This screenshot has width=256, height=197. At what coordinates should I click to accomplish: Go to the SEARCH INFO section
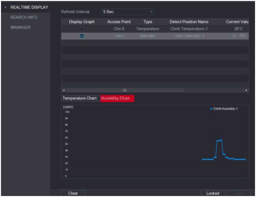tap(24, 17)
